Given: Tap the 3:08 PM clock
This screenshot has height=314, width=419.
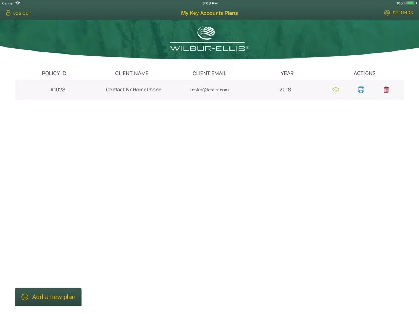Looking at the screenshot, I should click(210, 3).
